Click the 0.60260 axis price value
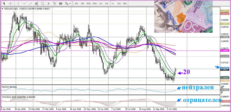 click(225, 20)
